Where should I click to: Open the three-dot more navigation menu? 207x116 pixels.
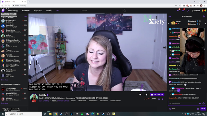[x=58, y=11]
